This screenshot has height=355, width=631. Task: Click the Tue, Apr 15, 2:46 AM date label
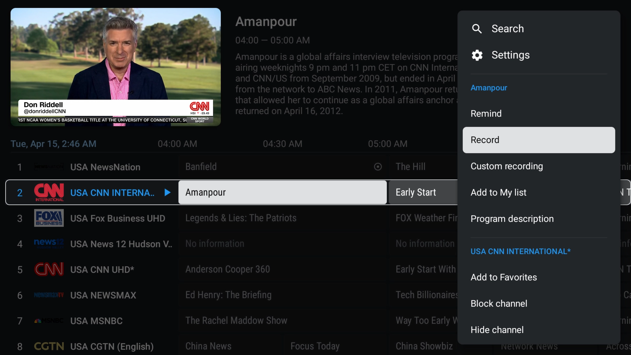click(53, 144)
